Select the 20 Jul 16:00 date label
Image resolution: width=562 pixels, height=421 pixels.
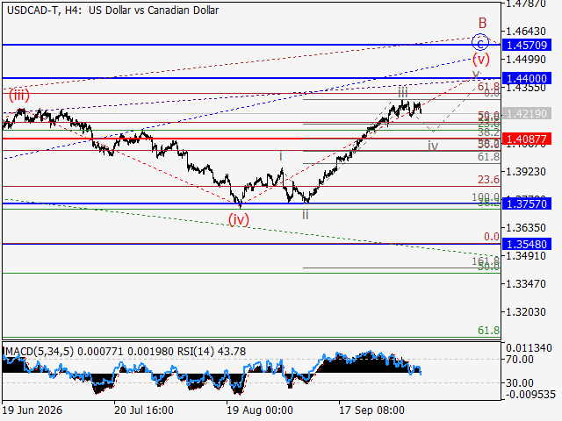tap(144, 410)
